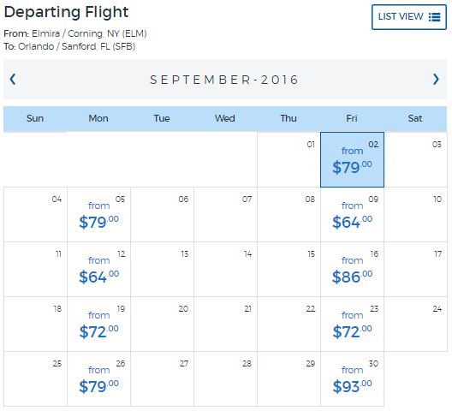The width and height of the screenshot is (452, 411).
Task: Choose September 16 fare from $86
Action: 352,270
